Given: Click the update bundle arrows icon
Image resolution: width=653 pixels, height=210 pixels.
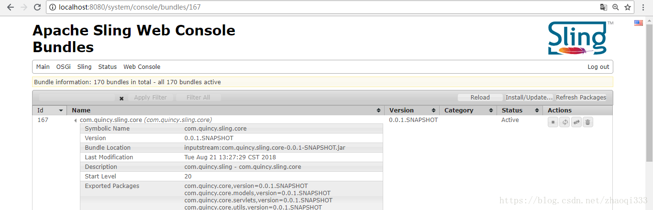Looking at the screenshot, I should (576, 122).
